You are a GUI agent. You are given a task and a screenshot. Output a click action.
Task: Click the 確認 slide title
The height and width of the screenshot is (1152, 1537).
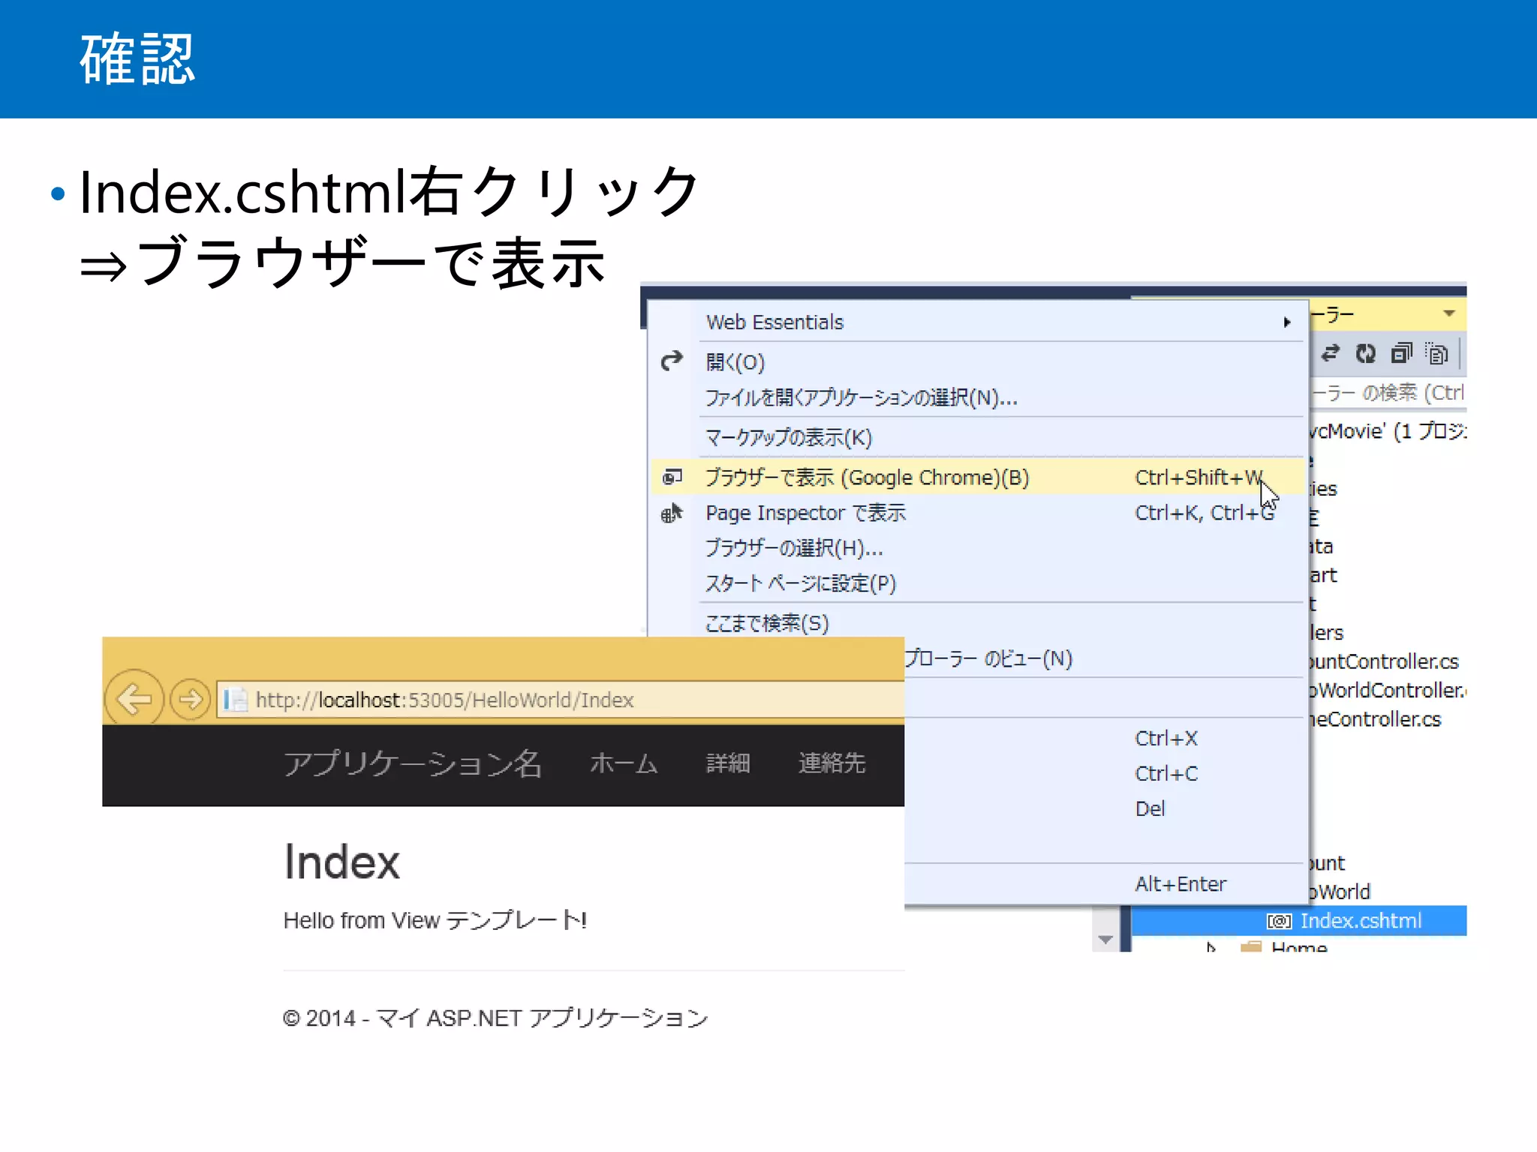[137, 58]
